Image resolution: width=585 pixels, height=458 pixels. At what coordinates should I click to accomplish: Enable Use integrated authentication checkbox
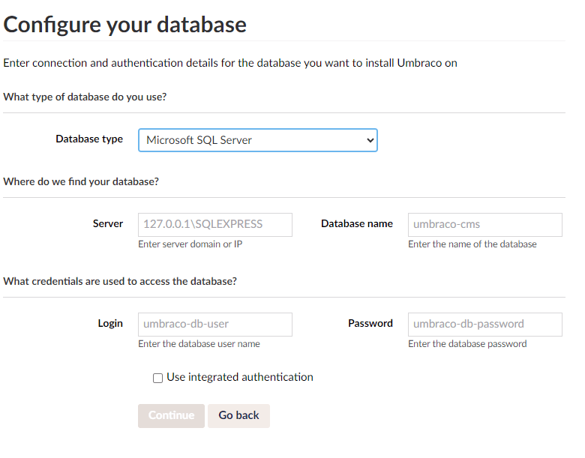click(157, 378)
